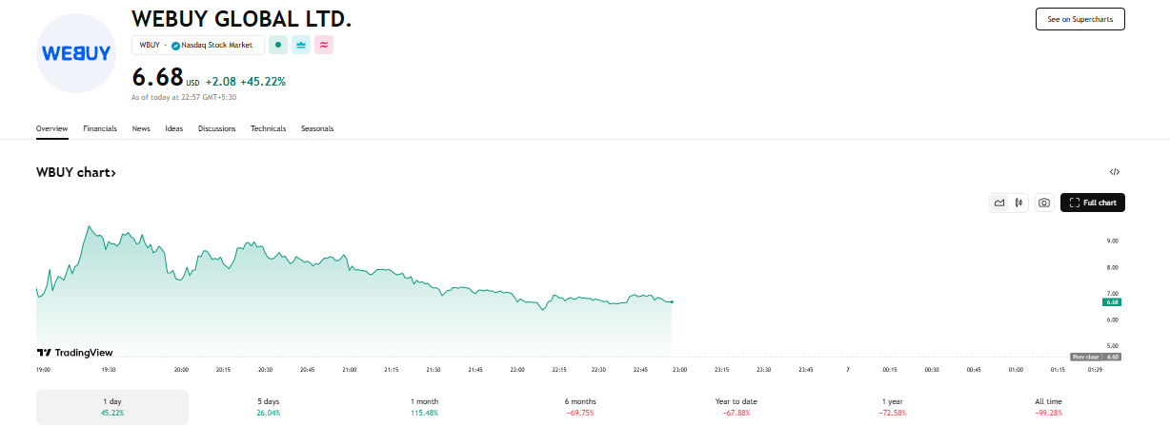This screenshot has height=425, width=1170.
Task: Open the embed code icon
Action: tap(1115, 172)
